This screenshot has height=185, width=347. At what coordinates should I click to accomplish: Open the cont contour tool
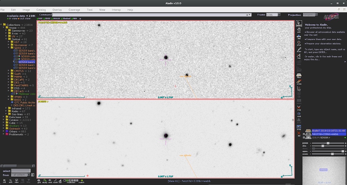299,115
